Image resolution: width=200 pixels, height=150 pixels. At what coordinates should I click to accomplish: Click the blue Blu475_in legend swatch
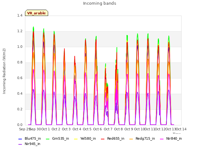(x=20, y=139)
